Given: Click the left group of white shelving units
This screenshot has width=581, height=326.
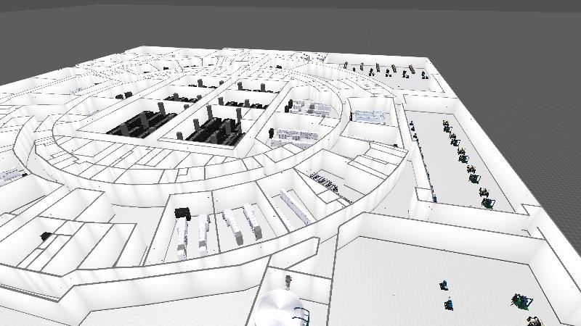Looking at the screenshot, I should pyautogui.click(x=194, y=235).
